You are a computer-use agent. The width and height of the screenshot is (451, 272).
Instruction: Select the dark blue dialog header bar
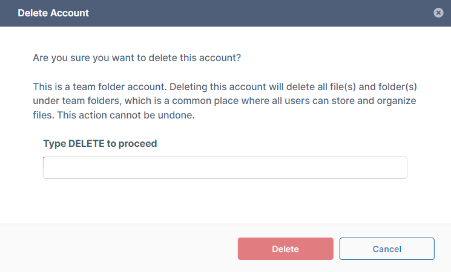click(242, 13)
